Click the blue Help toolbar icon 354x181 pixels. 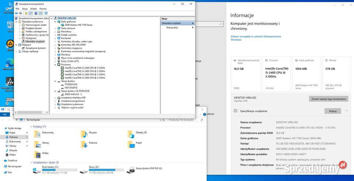click(x=36, y=13)
